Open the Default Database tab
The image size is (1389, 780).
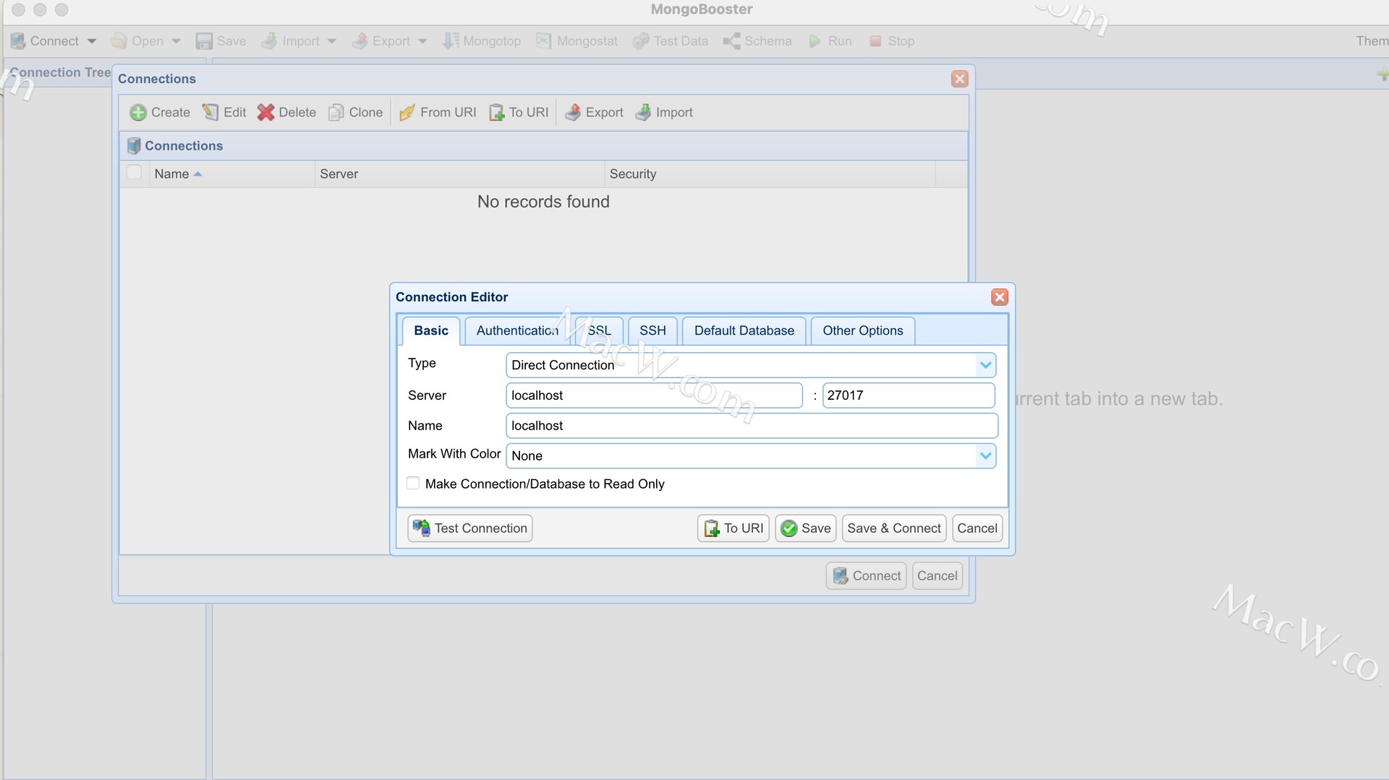click(744, 330)
